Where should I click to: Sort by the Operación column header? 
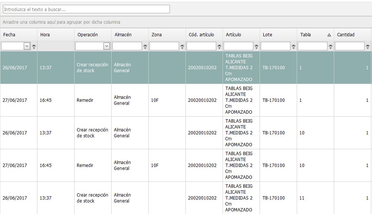[93, 34]
